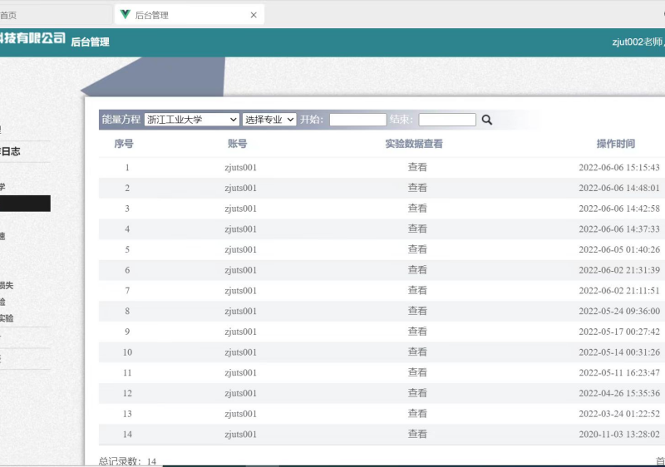Click 查看 for record 5
Screen dimensions: 665x467
click(x=417, y=249)
